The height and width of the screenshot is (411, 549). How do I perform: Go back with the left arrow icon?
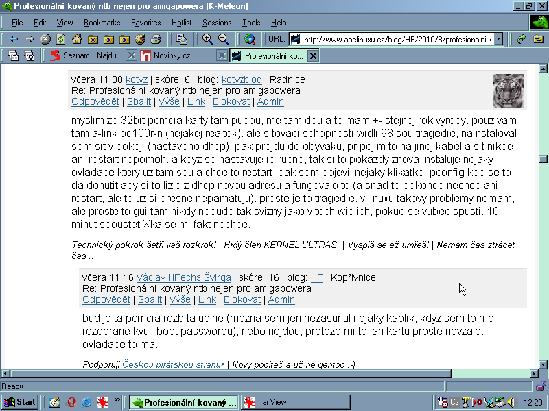(13, 39)
